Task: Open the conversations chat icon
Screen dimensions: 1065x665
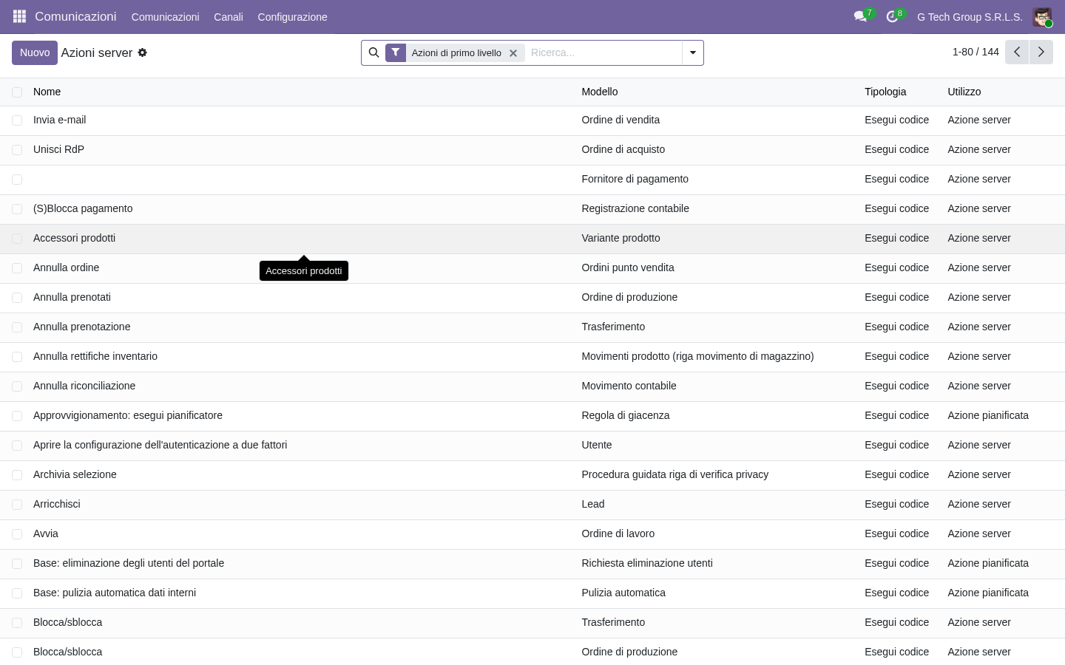Action: pyautogui.click(x=860, y=16)
